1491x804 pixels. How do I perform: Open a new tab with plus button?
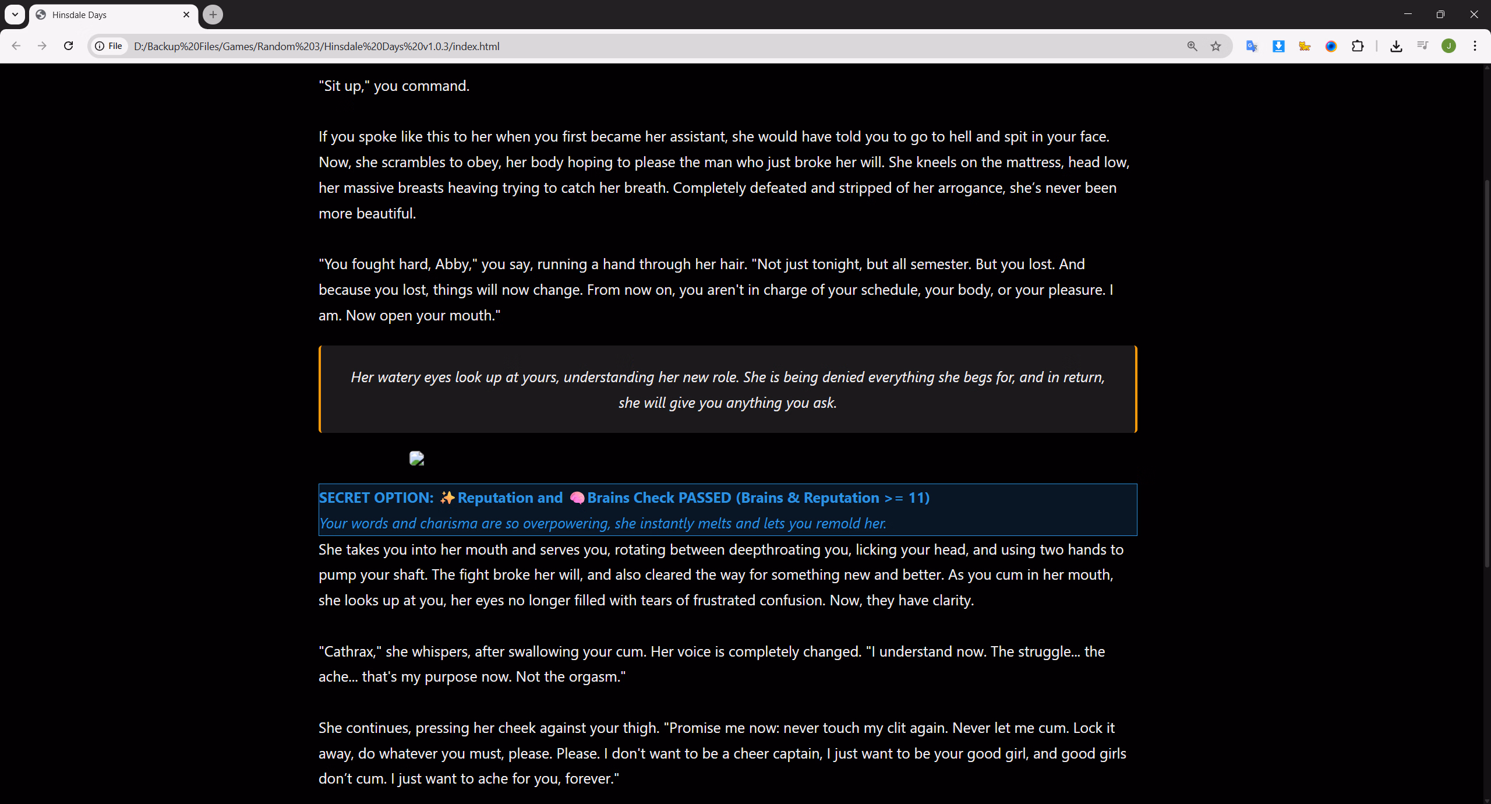[213, 15]
